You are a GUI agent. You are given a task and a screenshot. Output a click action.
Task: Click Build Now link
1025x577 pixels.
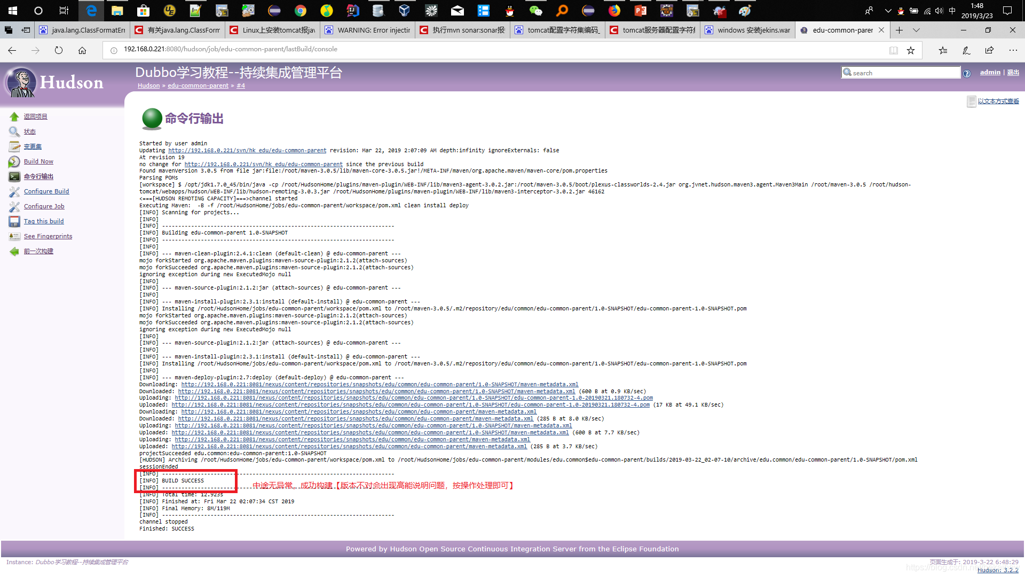[x=38, y=161]
